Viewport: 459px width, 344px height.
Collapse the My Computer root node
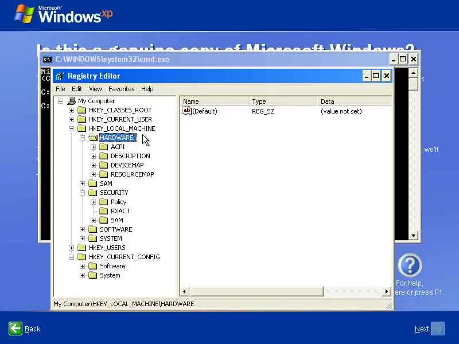(x=61, y=101)
